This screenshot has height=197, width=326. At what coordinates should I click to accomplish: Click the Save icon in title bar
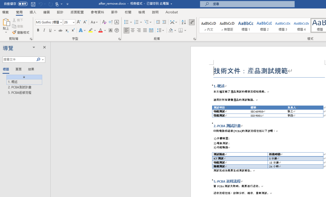tap(33, 4)
